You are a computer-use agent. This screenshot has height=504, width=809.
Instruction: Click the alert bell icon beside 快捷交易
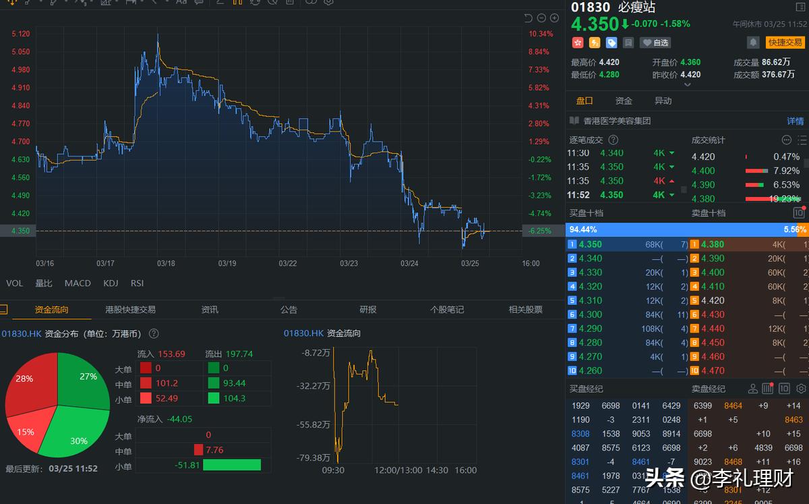coord(752,43)
